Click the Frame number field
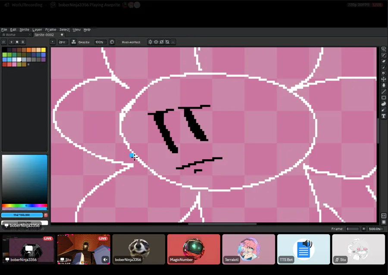 point(353,229)
